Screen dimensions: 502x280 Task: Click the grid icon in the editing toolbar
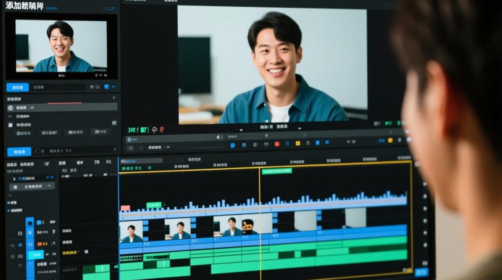pyautogui.click(x=244, y=145)
